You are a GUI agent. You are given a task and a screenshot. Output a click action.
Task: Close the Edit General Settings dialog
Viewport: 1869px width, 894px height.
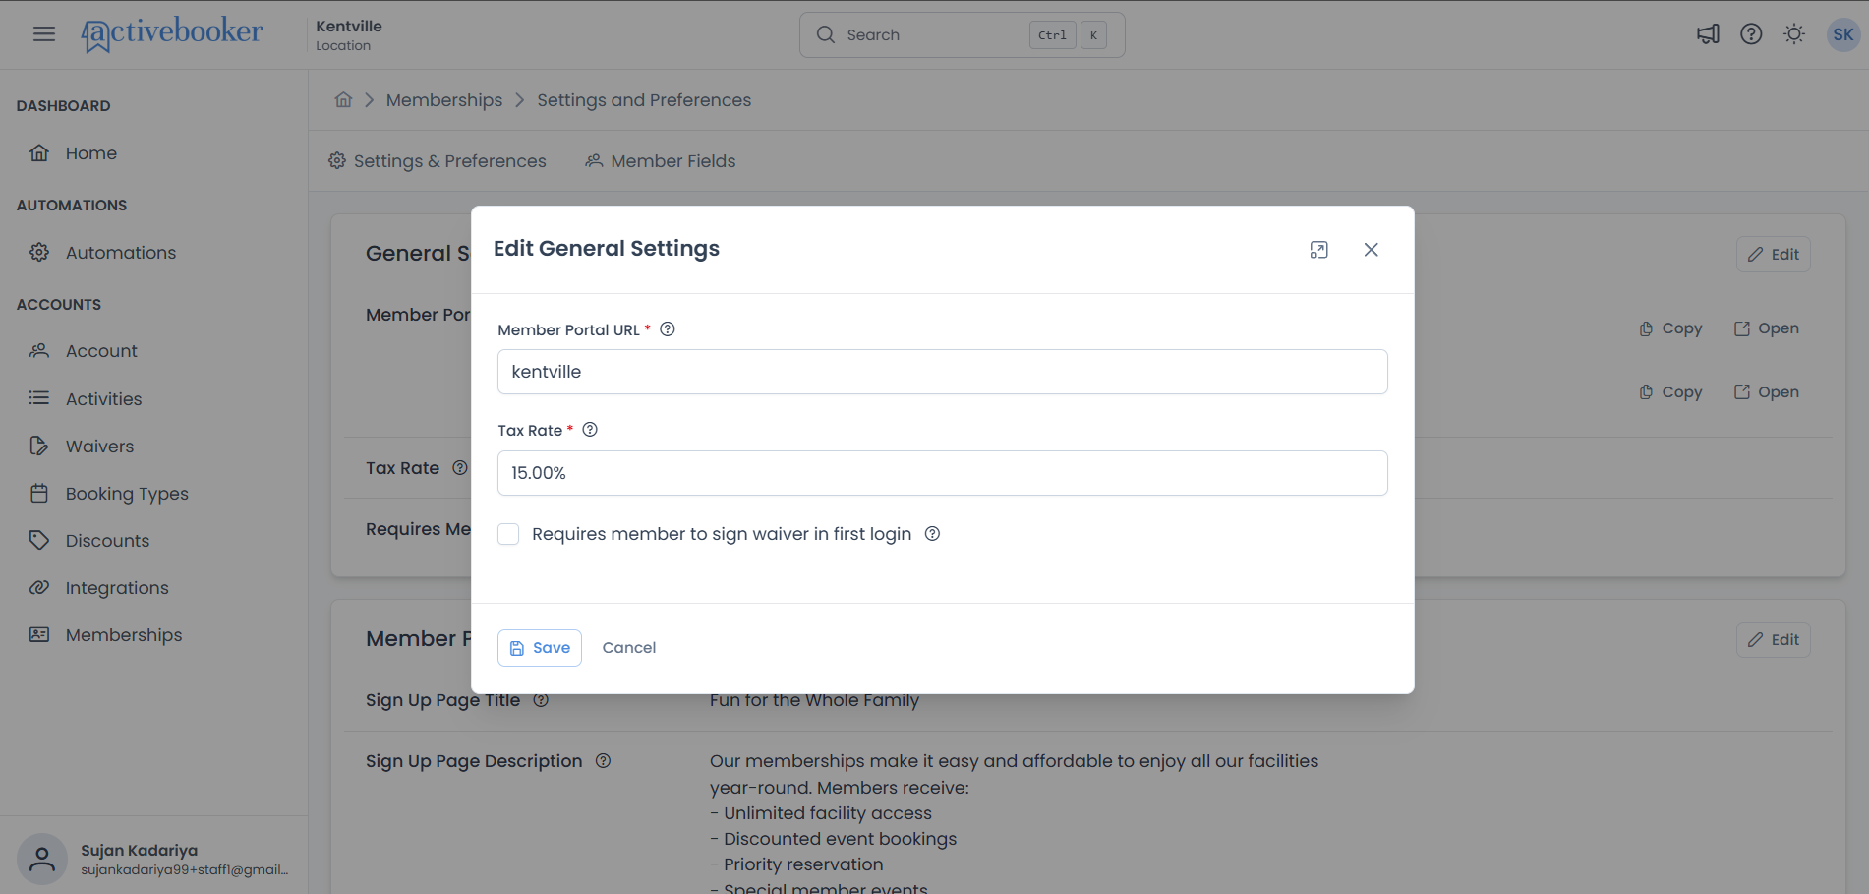pos(1372,250)
